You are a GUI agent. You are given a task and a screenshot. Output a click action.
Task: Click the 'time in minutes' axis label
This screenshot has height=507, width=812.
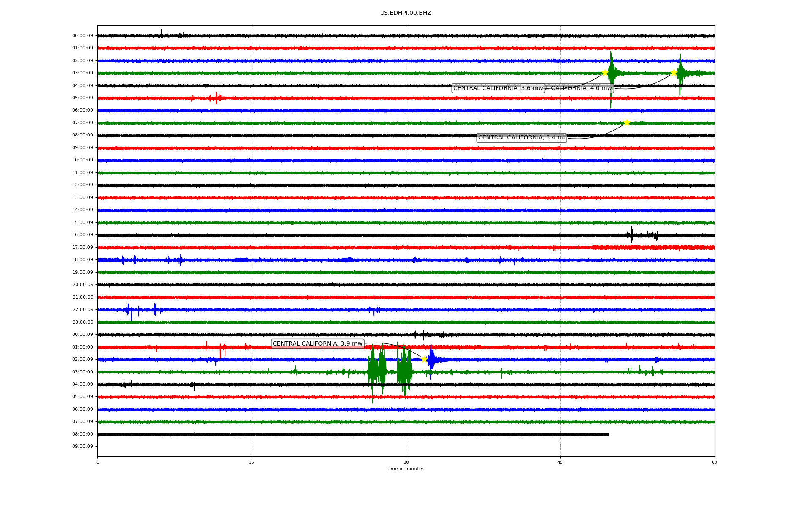pyautogui.click(x=406, y=469)
